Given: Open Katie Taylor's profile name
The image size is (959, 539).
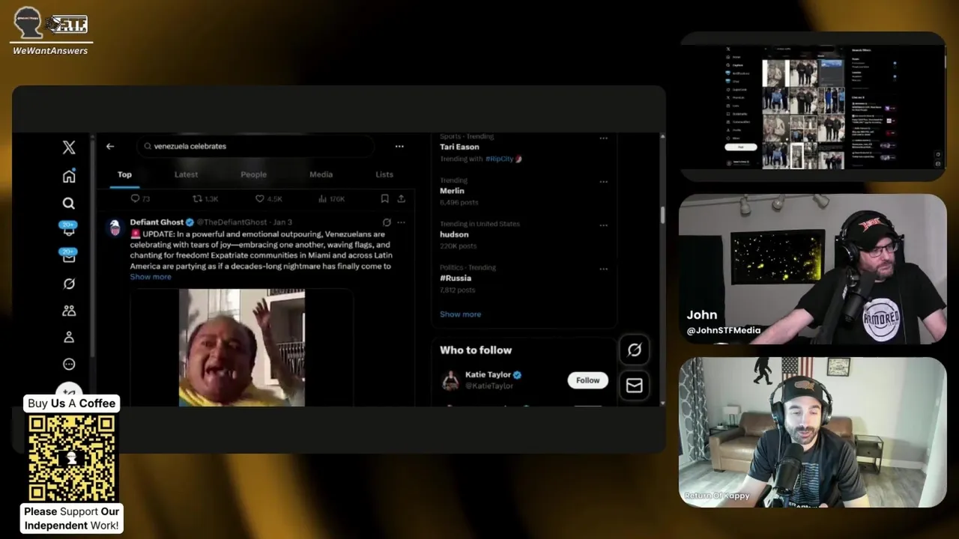Looking at the screenshot, I should pyautogui.click(x=488, y=375).
